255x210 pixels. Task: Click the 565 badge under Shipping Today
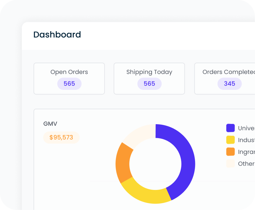tap(149, 84)
